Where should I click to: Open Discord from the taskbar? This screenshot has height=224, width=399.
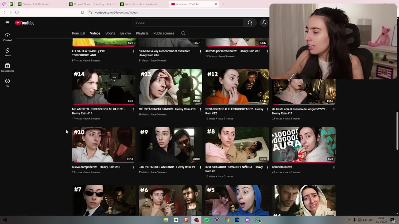point(248,220)
